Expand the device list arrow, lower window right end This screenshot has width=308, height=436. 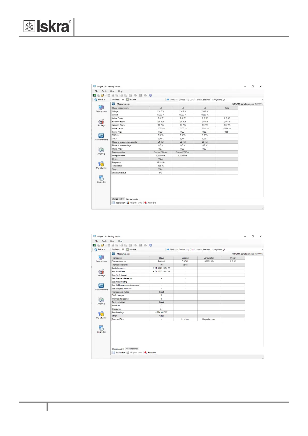click(262, 250)
